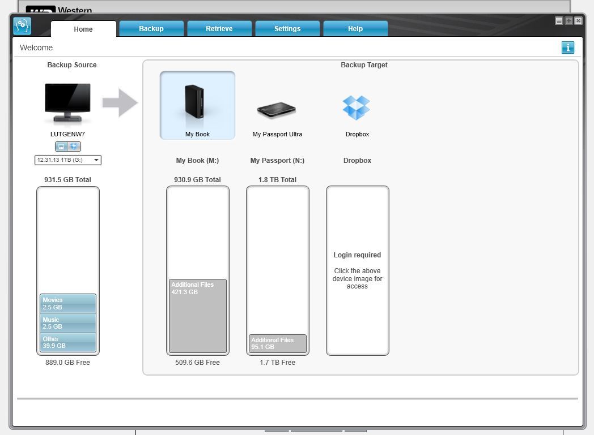Click the 1.8 TB Total text
The image size is (594, 435).
[277, 180]
